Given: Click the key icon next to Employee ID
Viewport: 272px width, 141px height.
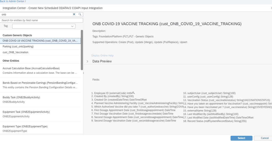Looking at the screenshot, I should pyautogui.click(x=134, y=93).
